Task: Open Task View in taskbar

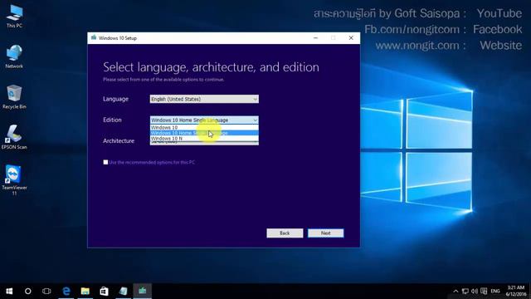Action: point(46,291)
